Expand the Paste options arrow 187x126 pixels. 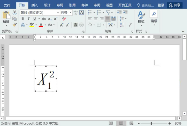(x=6, y=26)
